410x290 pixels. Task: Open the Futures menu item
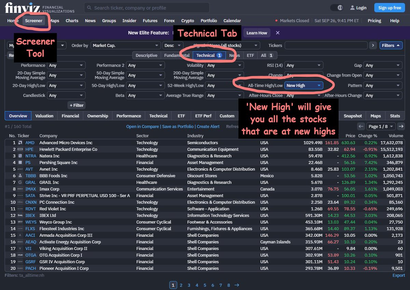[150, 20]
